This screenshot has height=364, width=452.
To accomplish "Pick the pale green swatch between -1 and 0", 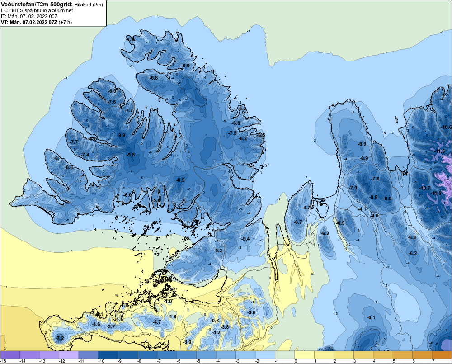I will point(284,355).
